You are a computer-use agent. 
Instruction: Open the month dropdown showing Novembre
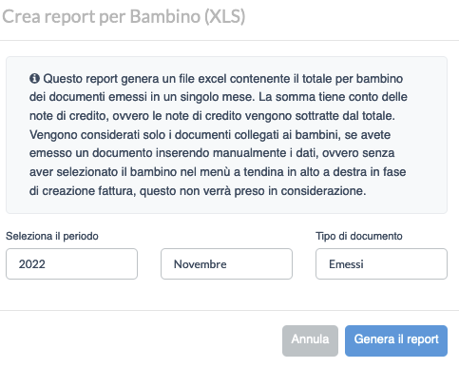pos(226,263)
